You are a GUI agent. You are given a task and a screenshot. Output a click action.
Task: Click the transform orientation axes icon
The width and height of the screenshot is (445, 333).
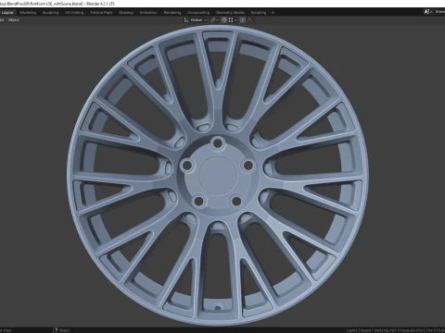tap(186, 20)
